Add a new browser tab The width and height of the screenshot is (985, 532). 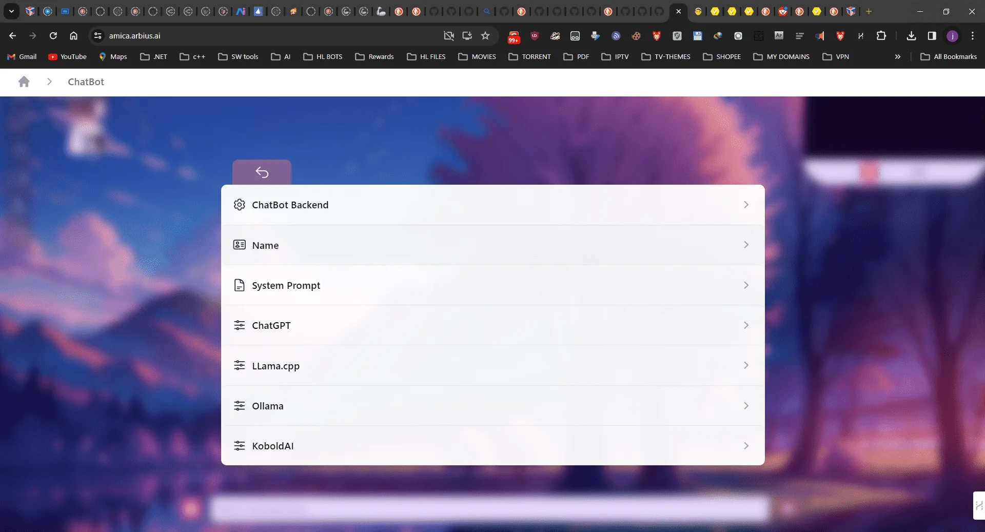point(869,11)
